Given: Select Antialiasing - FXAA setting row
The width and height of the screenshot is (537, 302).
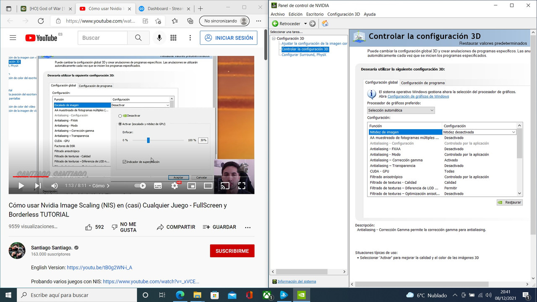Looking at the screenshot, I should pos(443,149).
